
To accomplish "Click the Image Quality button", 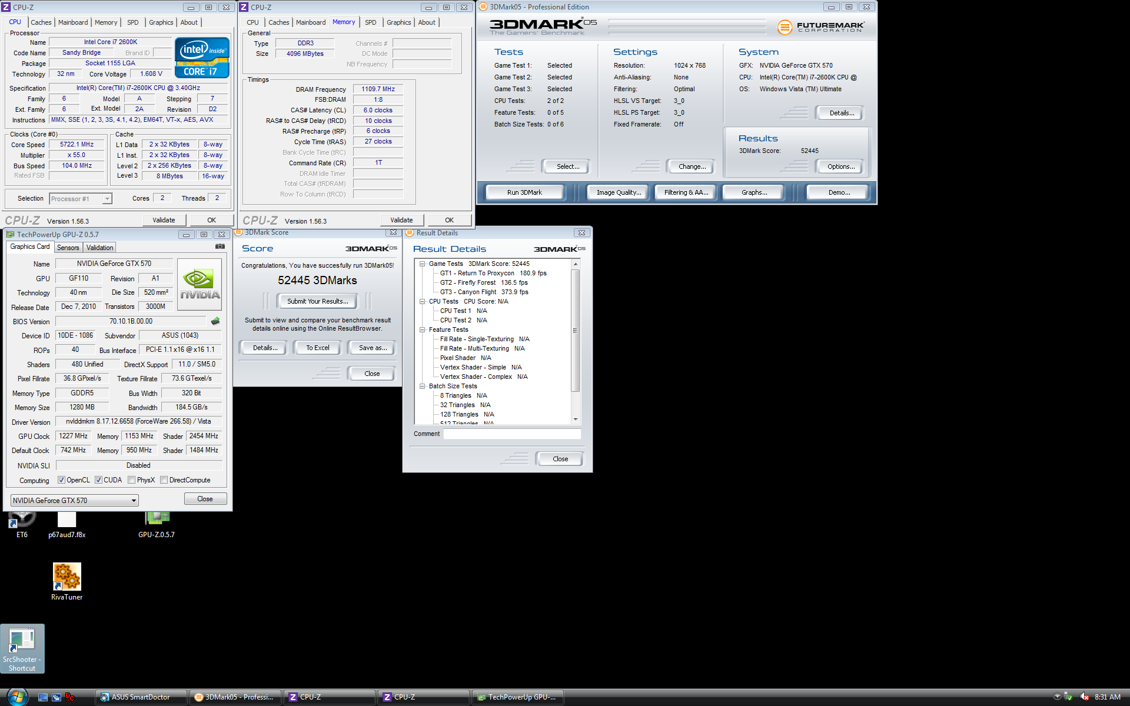I will [619, 192].
